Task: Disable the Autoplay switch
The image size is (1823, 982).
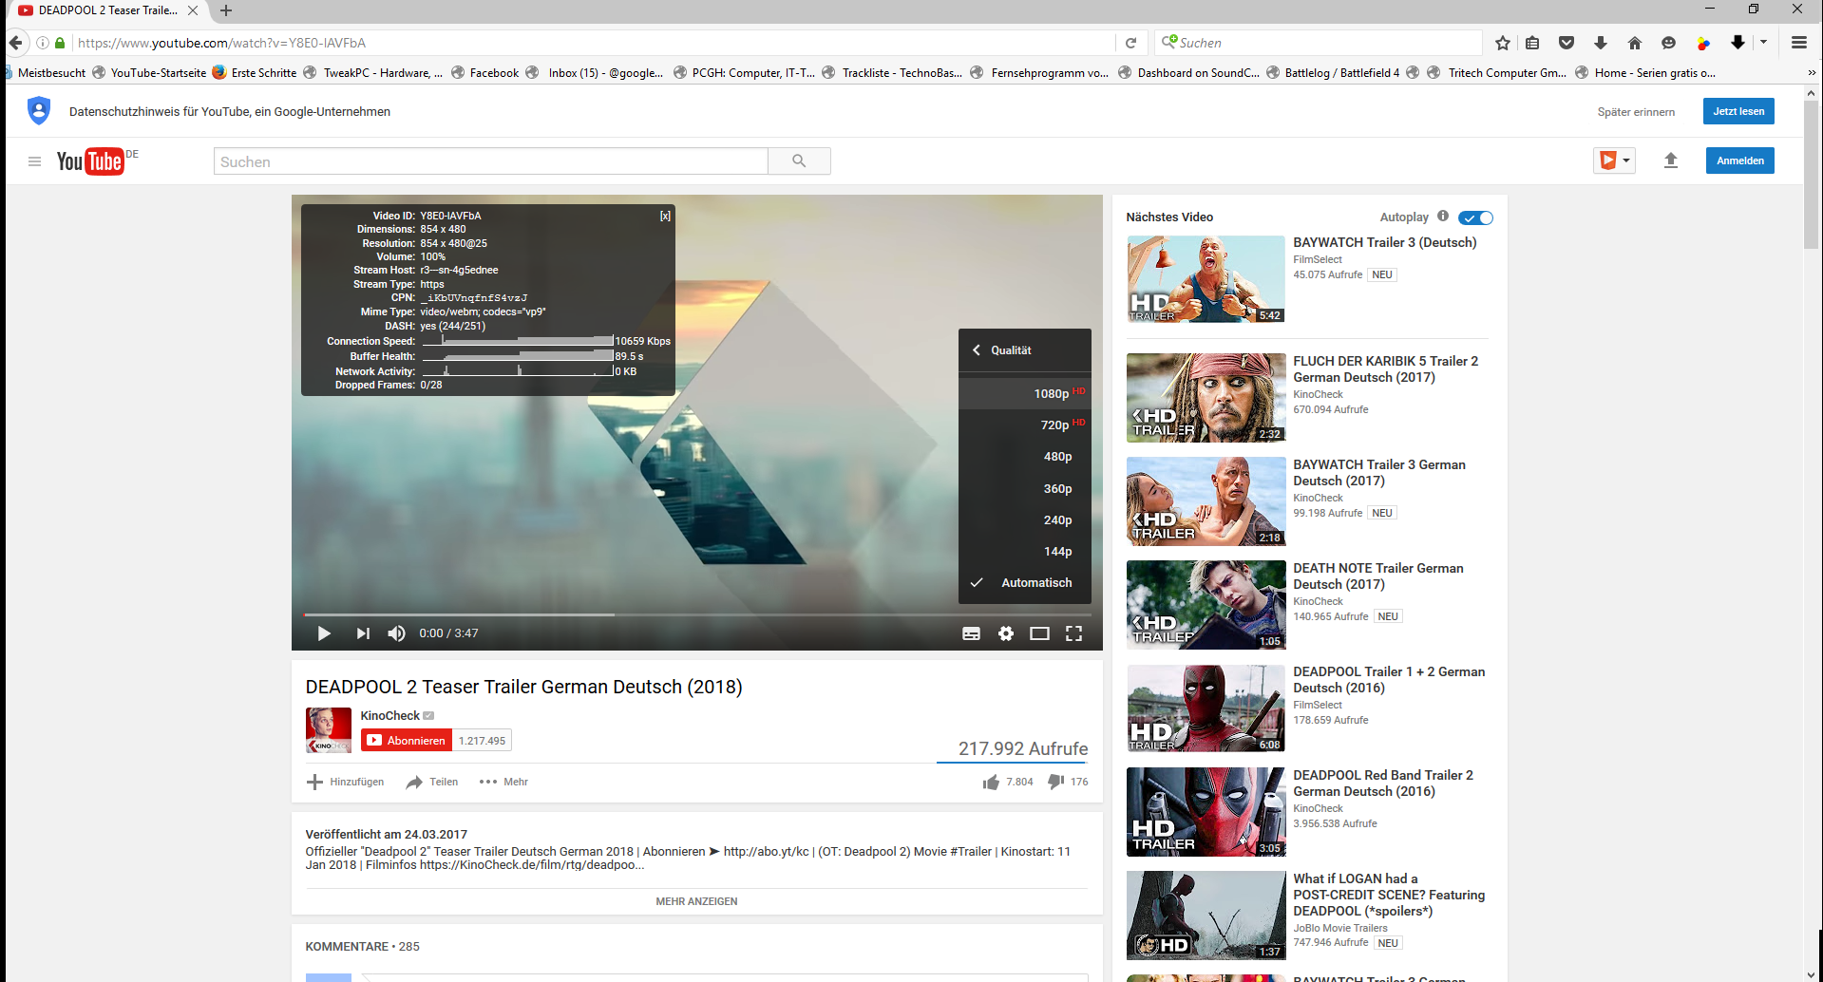Action: 1475,217
